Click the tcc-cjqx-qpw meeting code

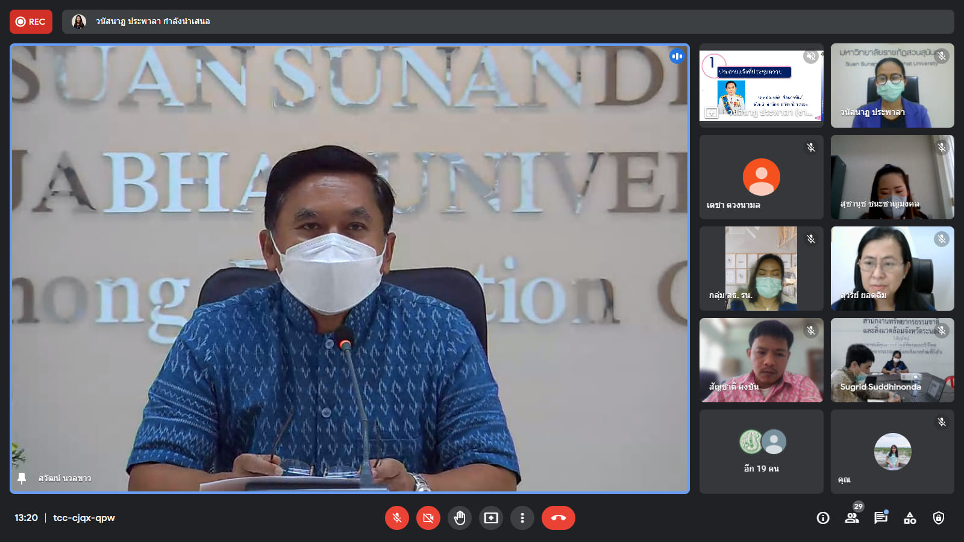click(84, 518)
